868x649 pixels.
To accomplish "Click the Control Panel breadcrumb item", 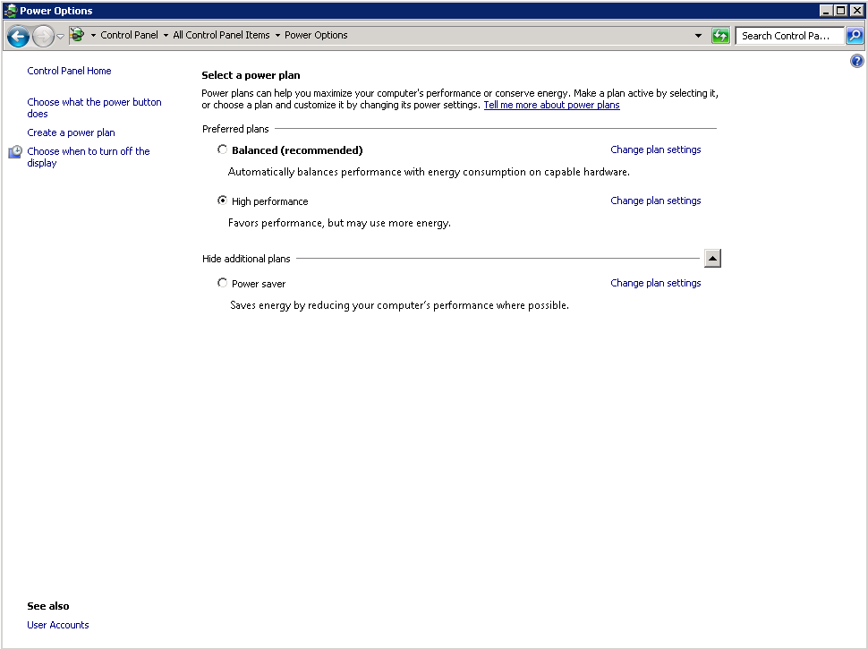I will (x=129, y=36).
